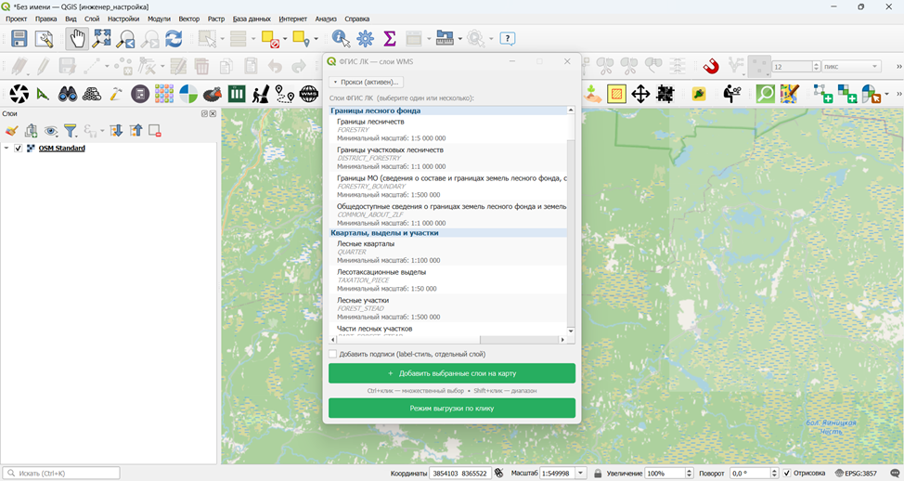Screen dimensions: 904x481
Task: Click the colorful grid plugin icon
Action: 163,94
